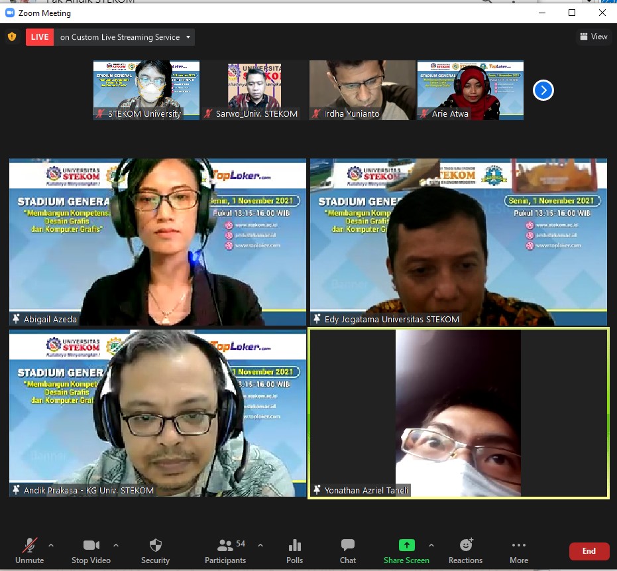Click Edy Jogatama's video tile
The width and height of the screenshot is (617, 571).
tap(459, 242)
